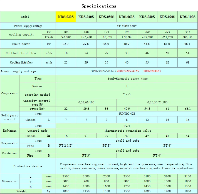Click the cooling capacity 108 kw cell
This screenshot has width=198, height=194.
coord(66,32)
